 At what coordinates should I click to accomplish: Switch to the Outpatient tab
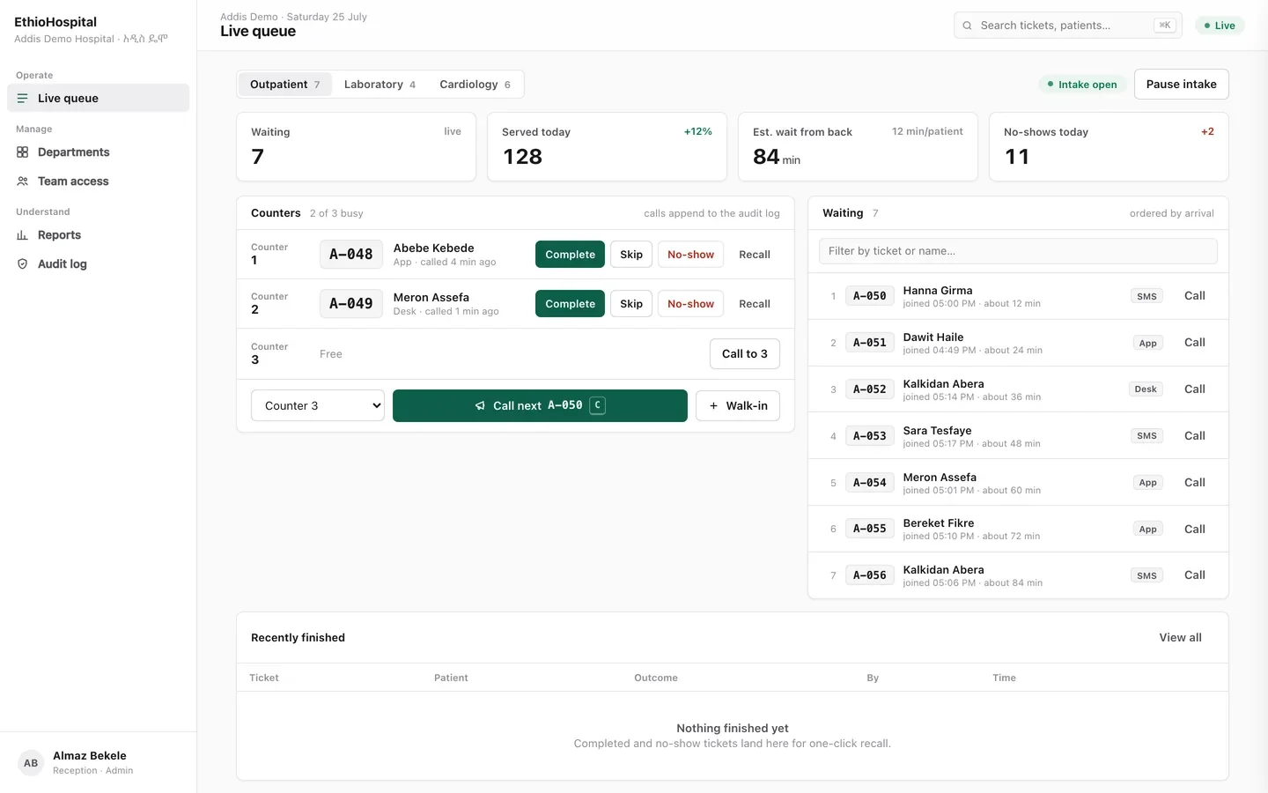(284, 85)
